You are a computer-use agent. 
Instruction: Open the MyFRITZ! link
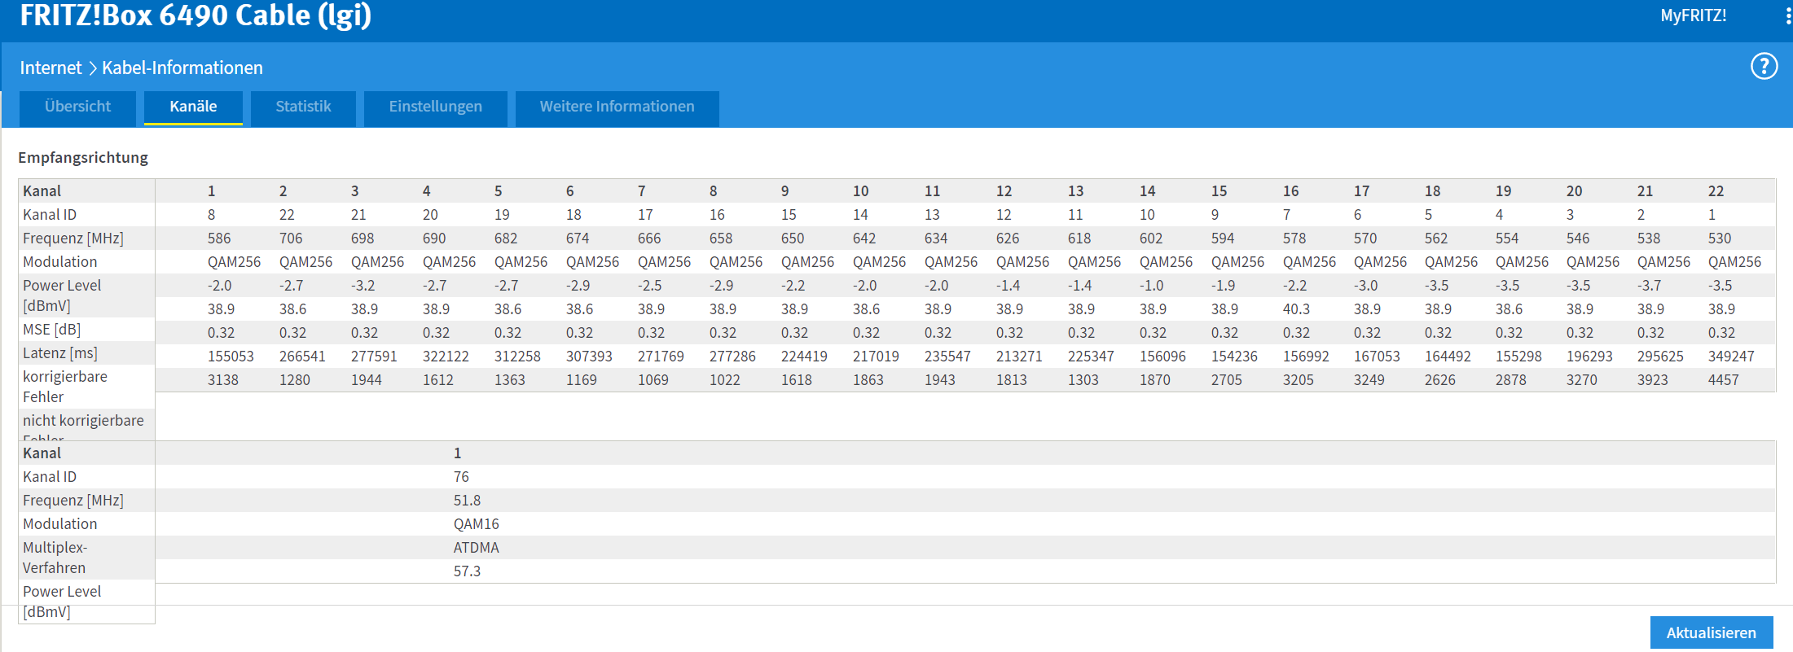(x=1693, y=15)
